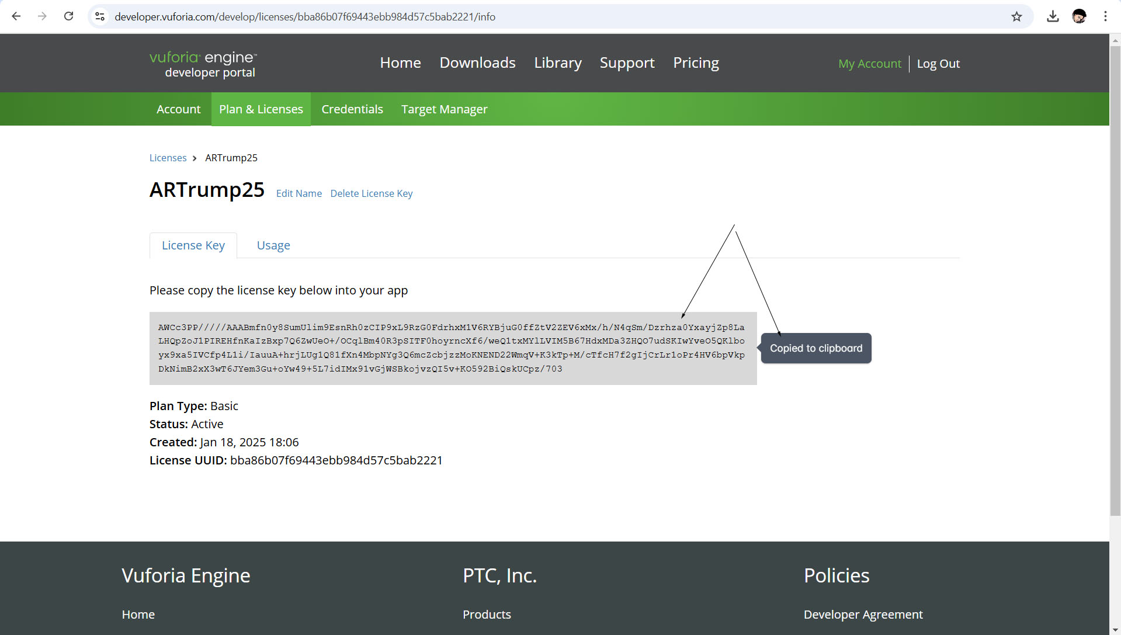
Task: Open browser downloads icon
Action: click(x=1053, y=16)
